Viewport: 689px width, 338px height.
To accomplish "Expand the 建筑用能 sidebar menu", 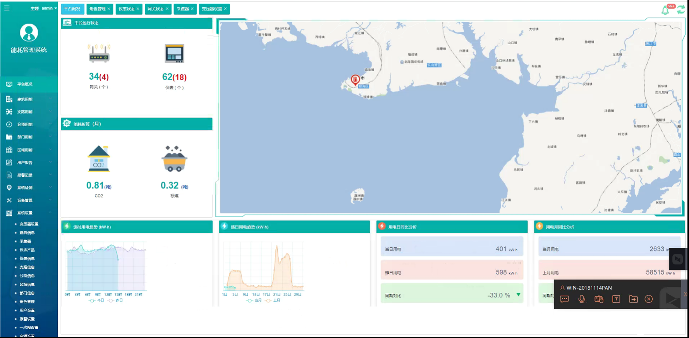I will [x=29, y=99].
